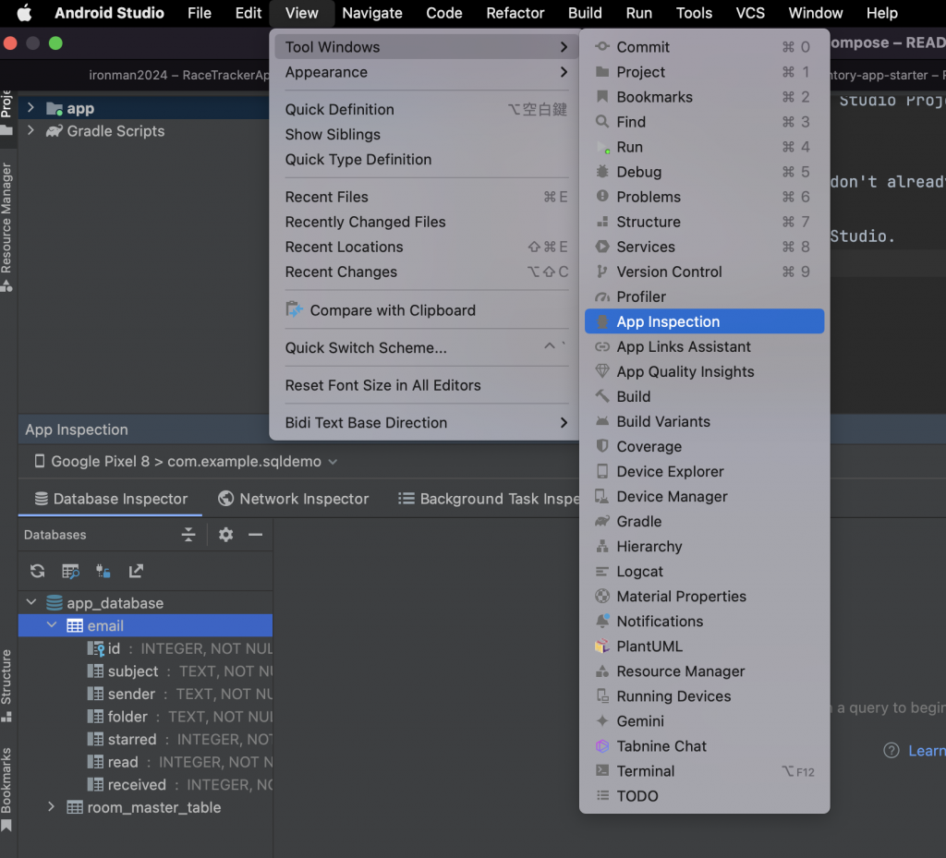Open Databases panel settings gear
946x858 pixels.
(x=225, y=535)
